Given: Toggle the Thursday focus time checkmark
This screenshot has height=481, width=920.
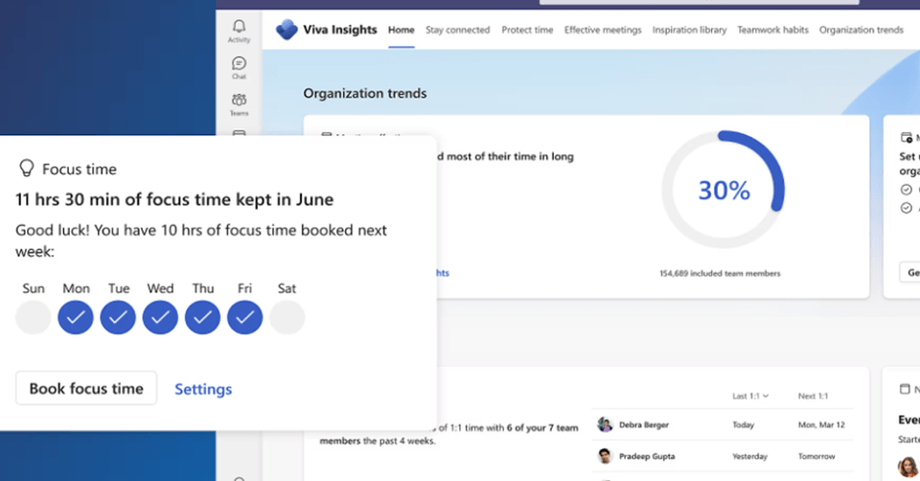Looking at the screenshot, I should 202,317.
